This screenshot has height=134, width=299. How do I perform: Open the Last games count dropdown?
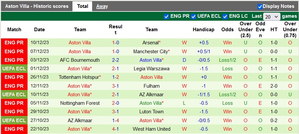pos(271,16)
